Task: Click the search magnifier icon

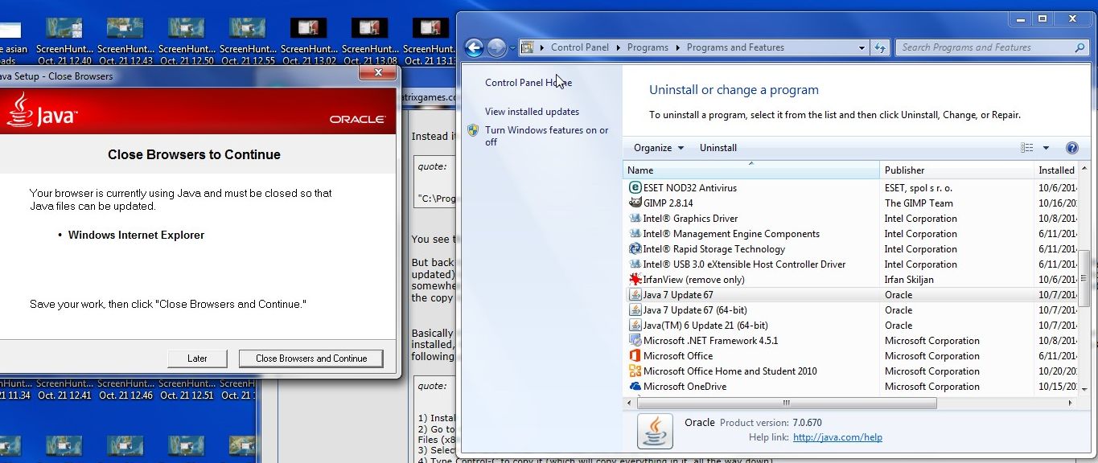Action: (x=1080, y=47)
